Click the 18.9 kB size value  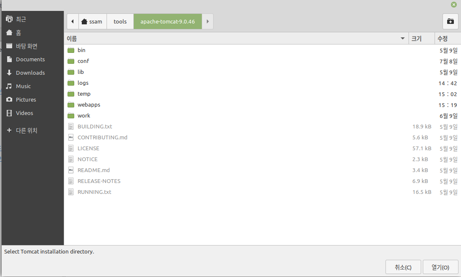click(x=422, y=126)
